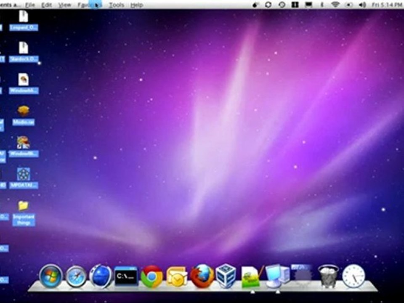Open the Help menu
Image resolution: width=404 pixels, height=303 pixels.
tap(136, 5)
